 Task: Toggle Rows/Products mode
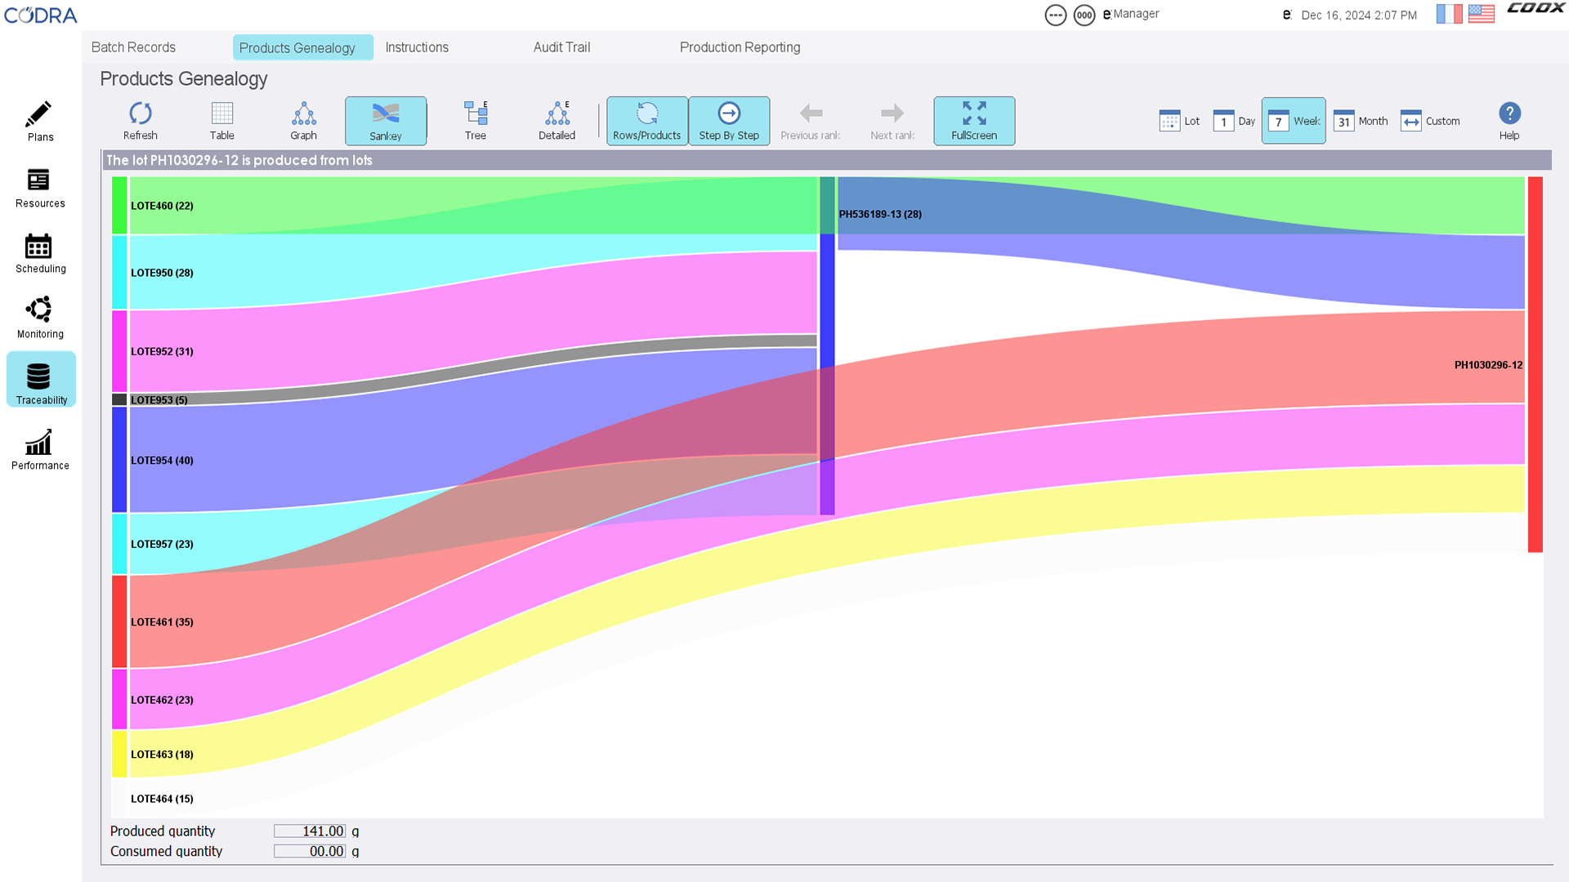[647, 121]
